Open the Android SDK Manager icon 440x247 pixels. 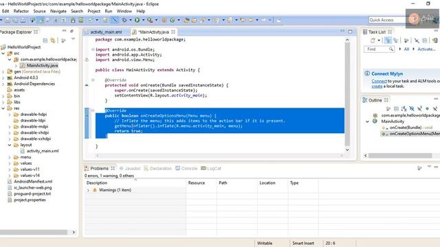click(x=73, y=20)
